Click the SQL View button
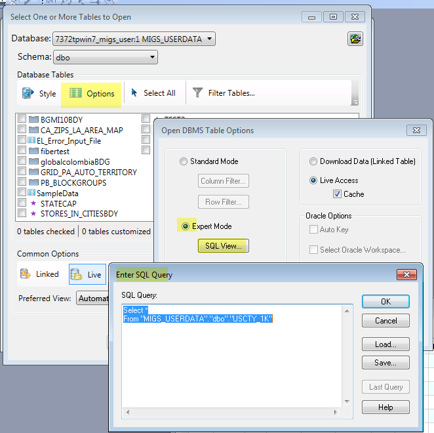 223,246
